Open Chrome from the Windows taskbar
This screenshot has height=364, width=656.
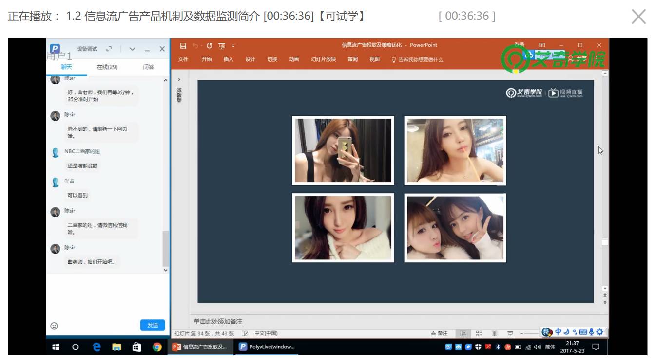(x=157, y=347)
